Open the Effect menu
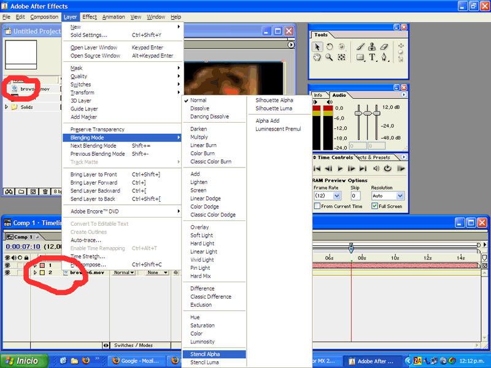 (90, 17)
